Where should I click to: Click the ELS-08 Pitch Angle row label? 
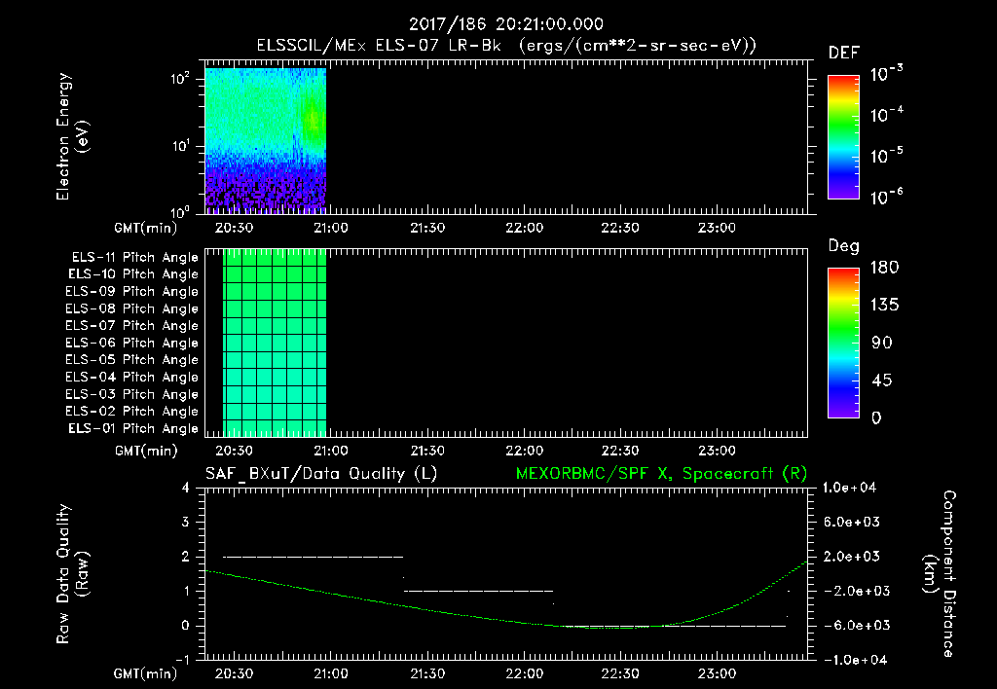tap(131, 308)
